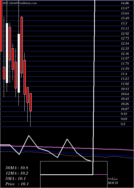Screen dimensions: 134x188
Task: Click the 9.88 price axis label
Action: click(124, 114)
